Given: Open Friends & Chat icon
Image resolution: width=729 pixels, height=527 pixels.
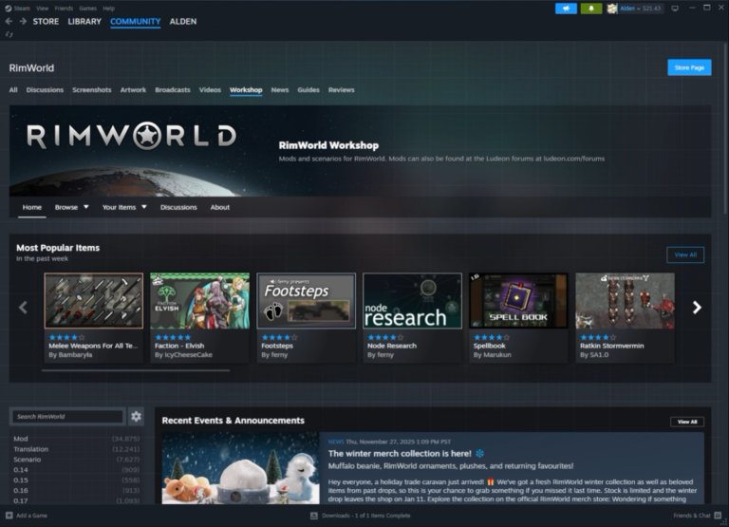Looking at the screenshot, I should (x=718, y=516).
